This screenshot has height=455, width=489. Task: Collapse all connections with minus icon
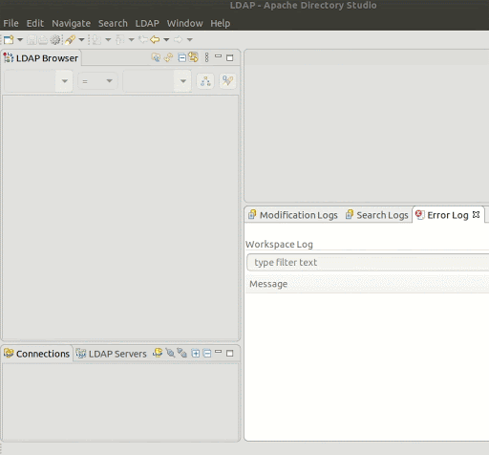click(207, 354)
